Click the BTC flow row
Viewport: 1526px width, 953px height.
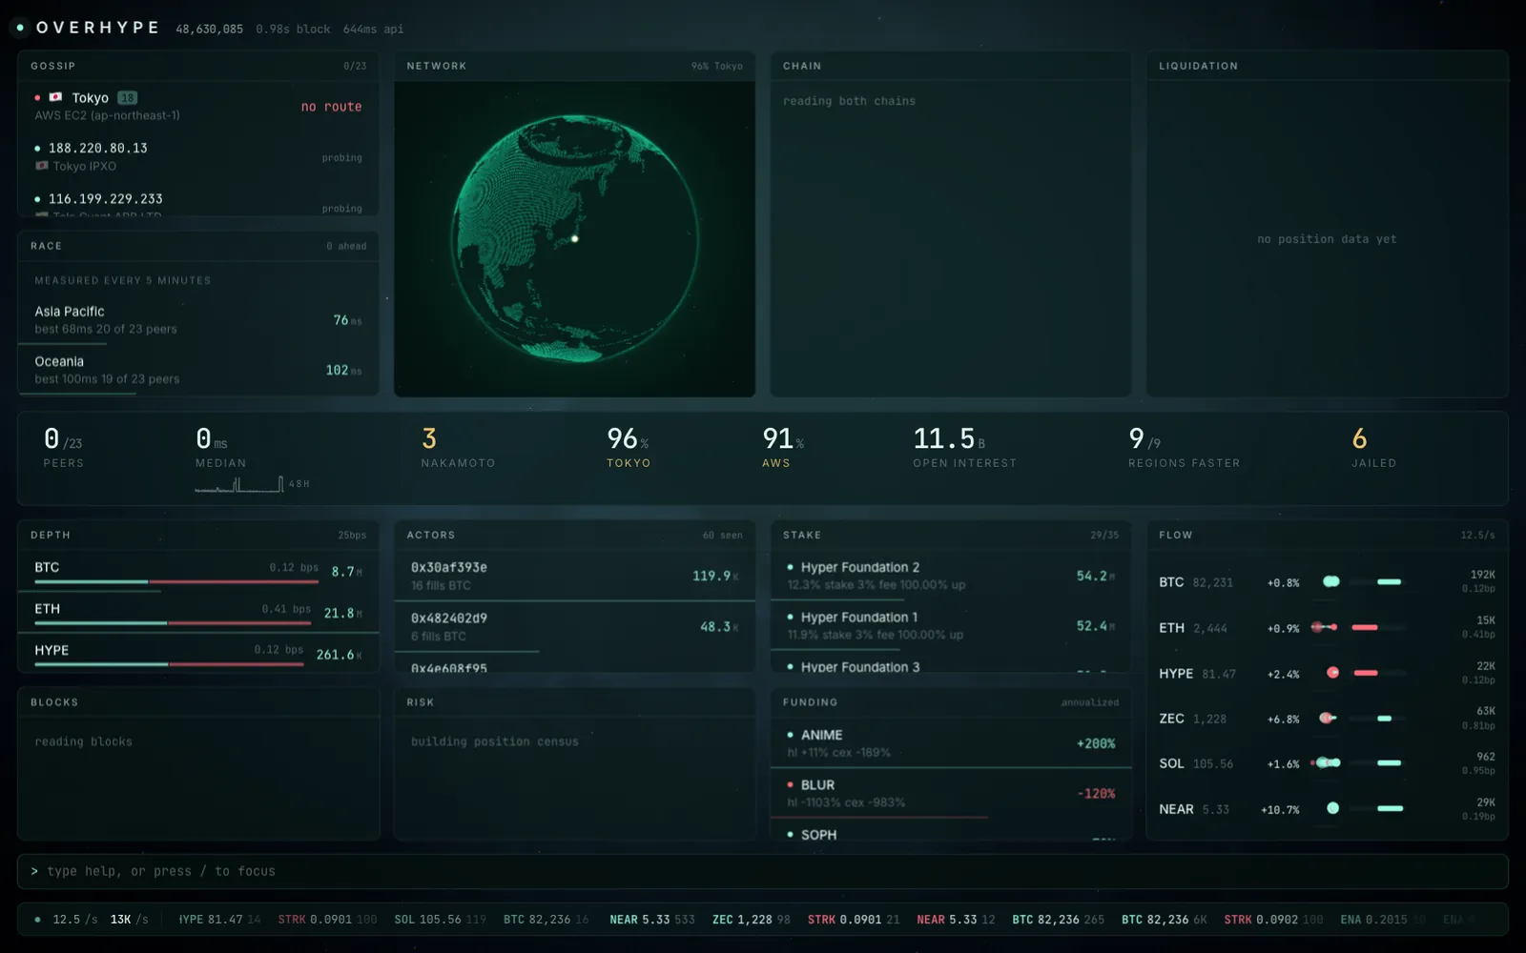pos(1327,581)
